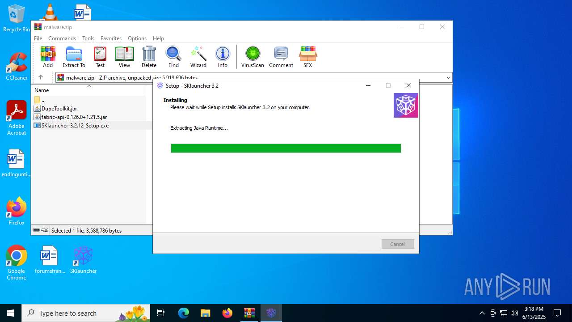This screenshot has width=572, height=322.
Task: Select the forumsfran Word document on desktop
Action: pos(50,259)
